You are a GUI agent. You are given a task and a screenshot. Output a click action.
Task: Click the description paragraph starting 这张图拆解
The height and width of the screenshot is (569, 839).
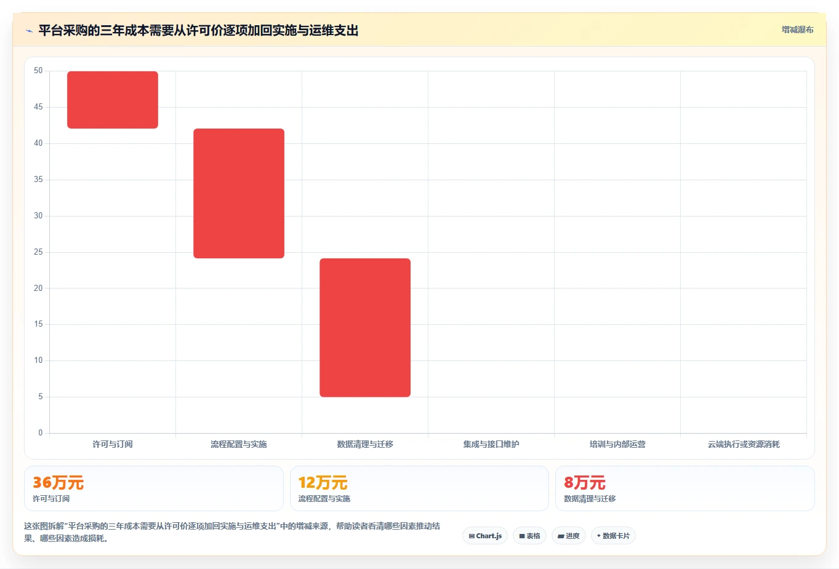(232, 532)
